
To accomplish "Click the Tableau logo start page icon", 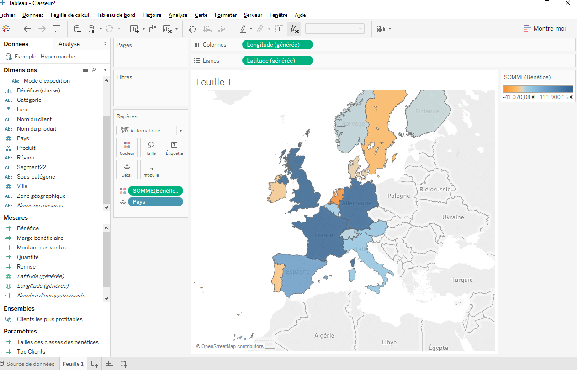I will 6,29.
